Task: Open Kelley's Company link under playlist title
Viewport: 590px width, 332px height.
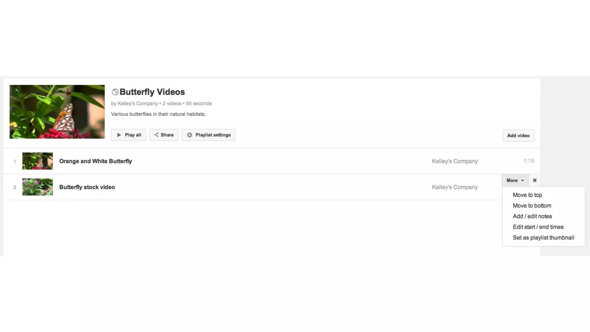Action: (x=138, y=103)
